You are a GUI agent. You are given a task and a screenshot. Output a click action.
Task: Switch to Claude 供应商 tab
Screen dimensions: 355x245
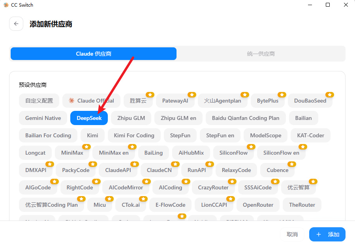click(x=94, y=54)
